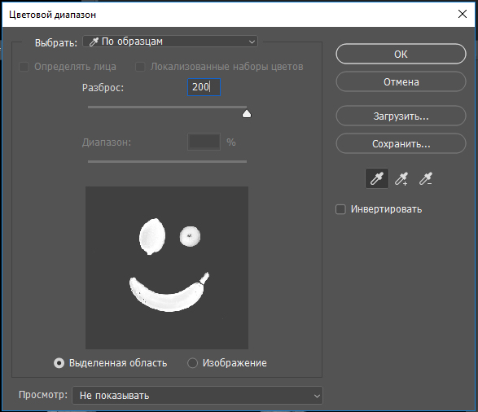
Task: Select the Add to Sample eyedropper
Action: 401,178
